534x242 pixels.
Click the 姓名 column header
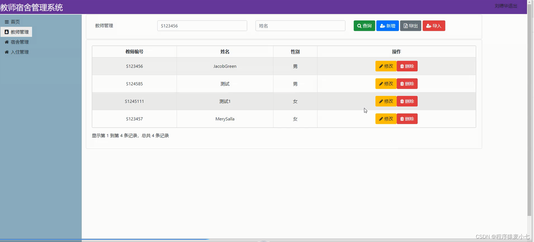pos(225,52)
